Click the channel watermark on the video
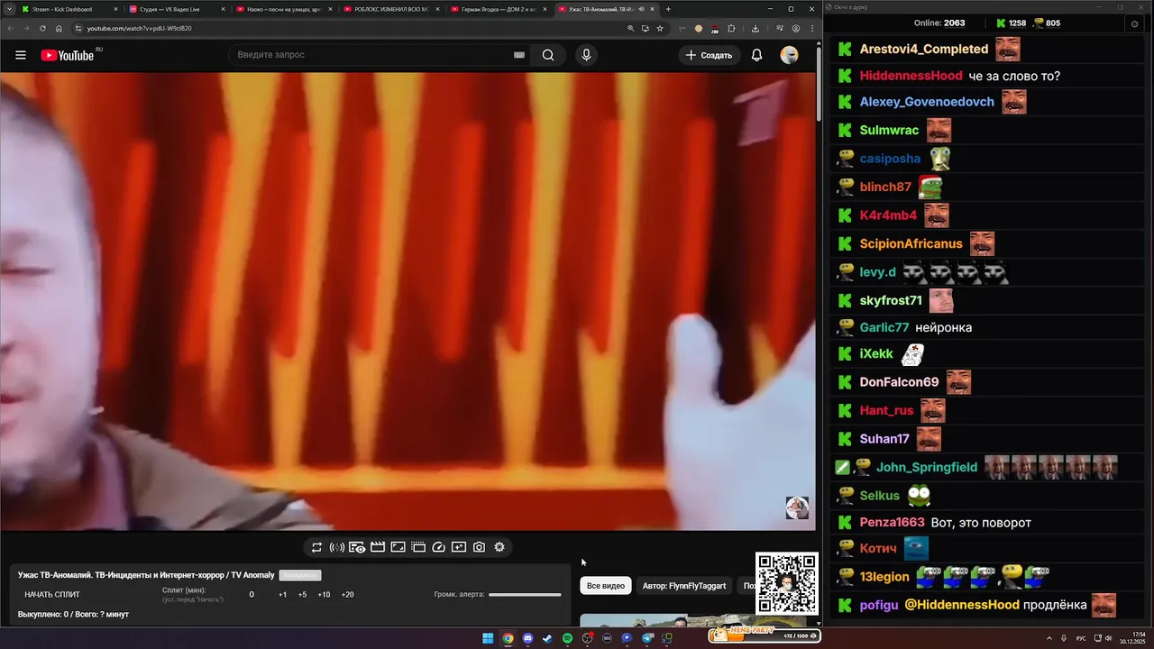Image resolution: width=1154 pixels, height=649 pixels. (797, 507)
